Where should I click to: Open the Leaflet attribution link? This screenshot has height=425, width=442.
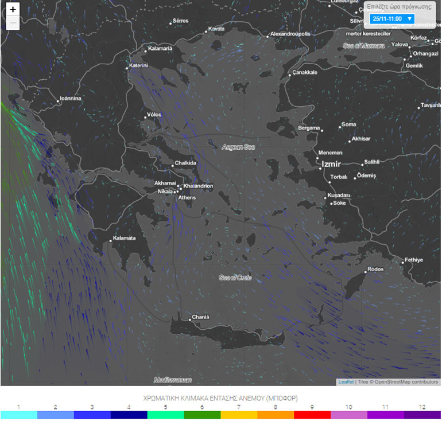tap(346, 382)
